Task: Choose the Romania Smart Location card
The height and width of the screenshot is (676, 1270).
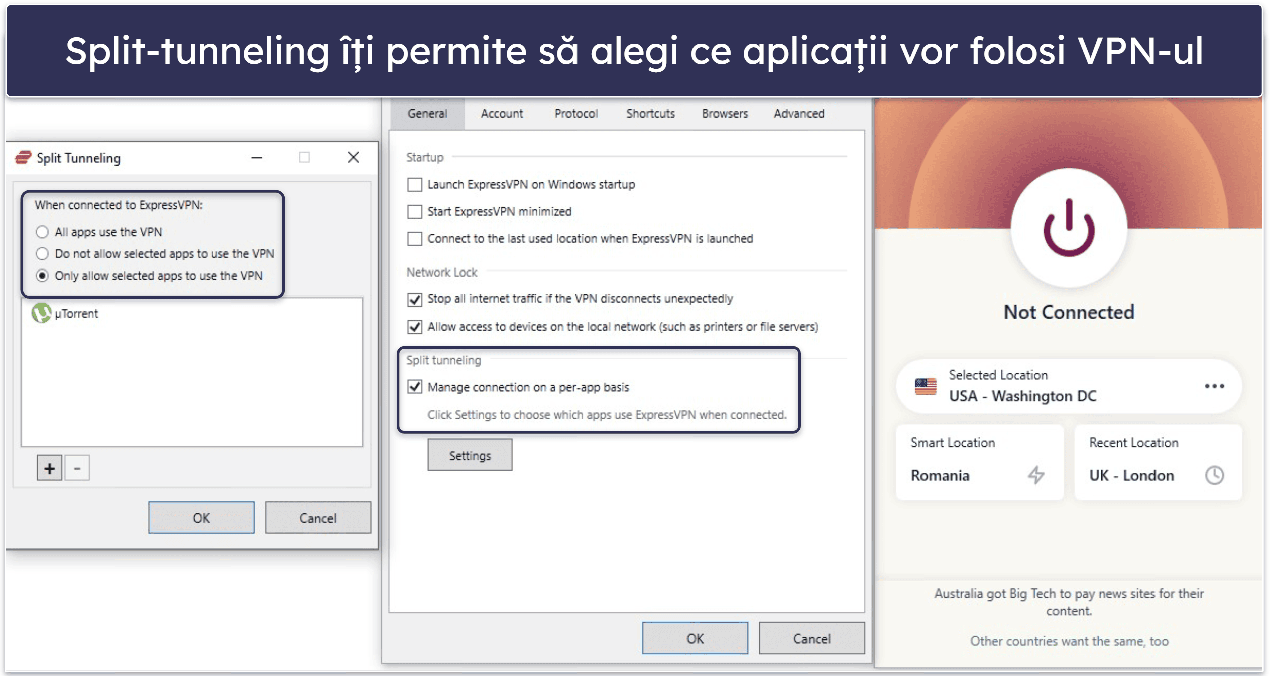Action: 979,462
